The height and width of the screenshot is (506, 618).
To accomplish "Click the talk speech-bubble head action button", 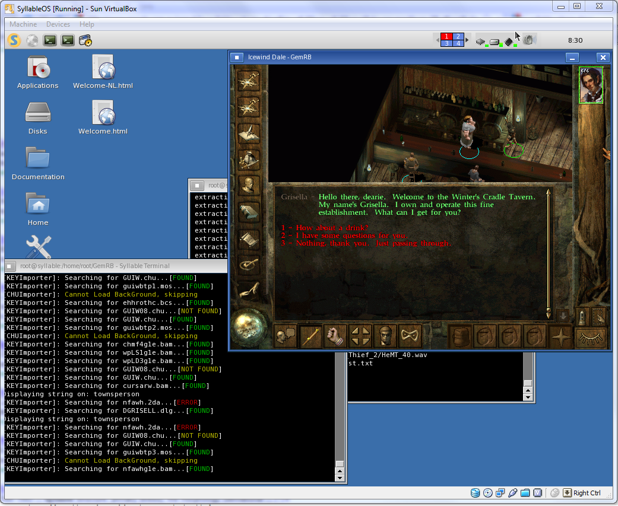I will 284,336.
